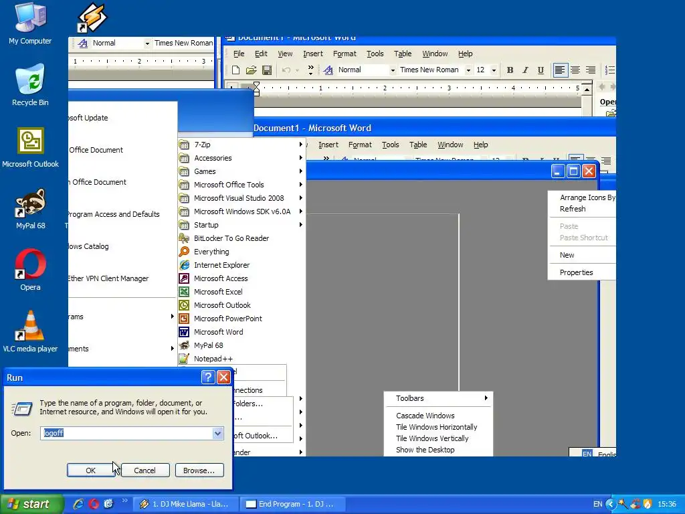The image size is (685, 514).
Task: Open the Edit menu in Word
Action: click(x=261, y=54)
